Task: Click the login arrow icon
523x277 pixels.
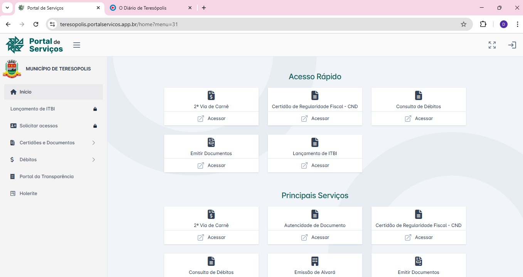Action: 512,45
